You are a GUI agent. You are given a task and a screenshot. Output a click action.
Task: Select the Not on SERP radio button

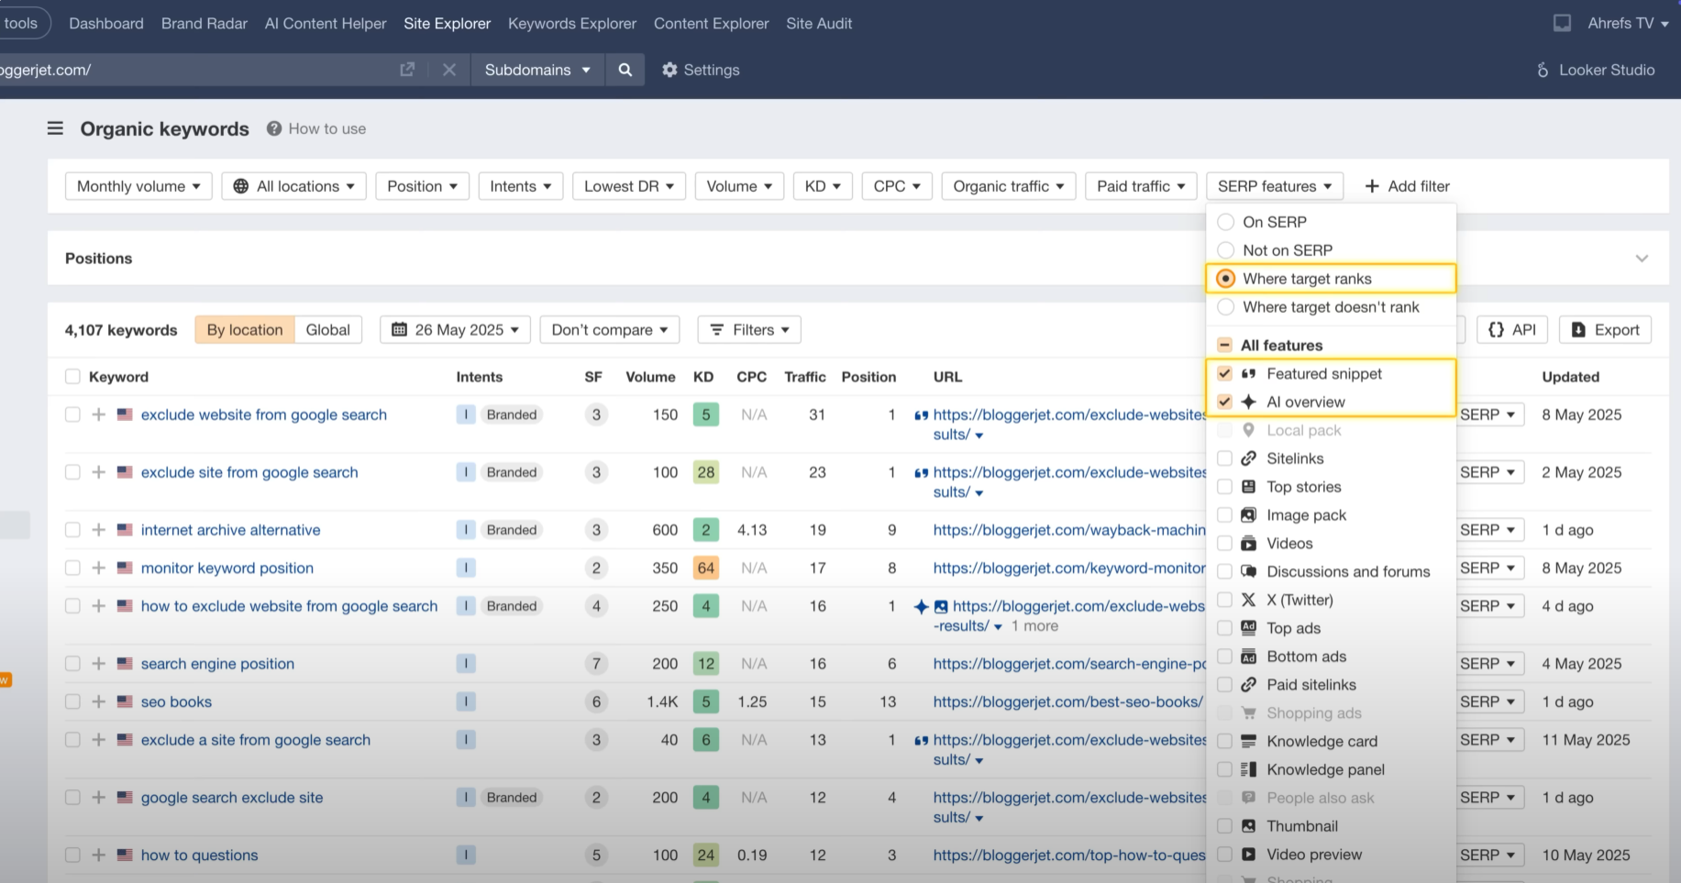1225,250
